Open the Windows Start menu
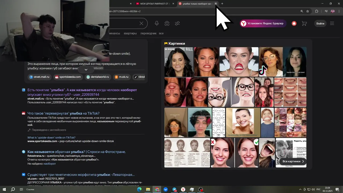 click(x=4, y=189)
